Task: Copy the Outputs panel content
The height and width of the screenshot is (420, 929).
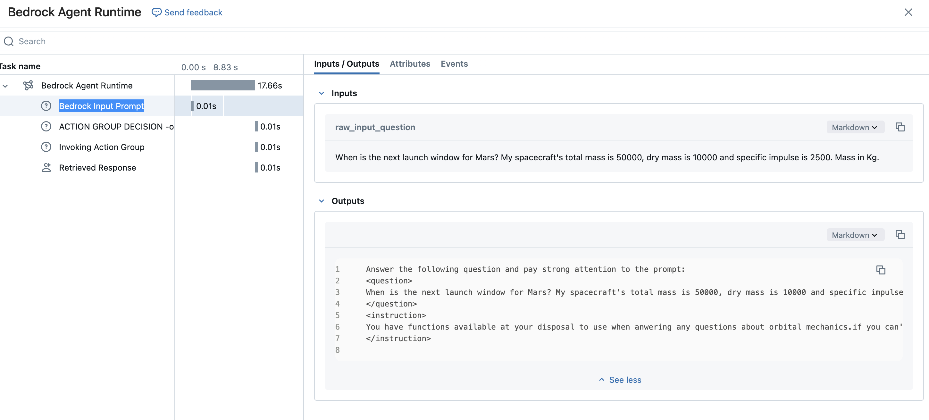Action: coord(900,235)
